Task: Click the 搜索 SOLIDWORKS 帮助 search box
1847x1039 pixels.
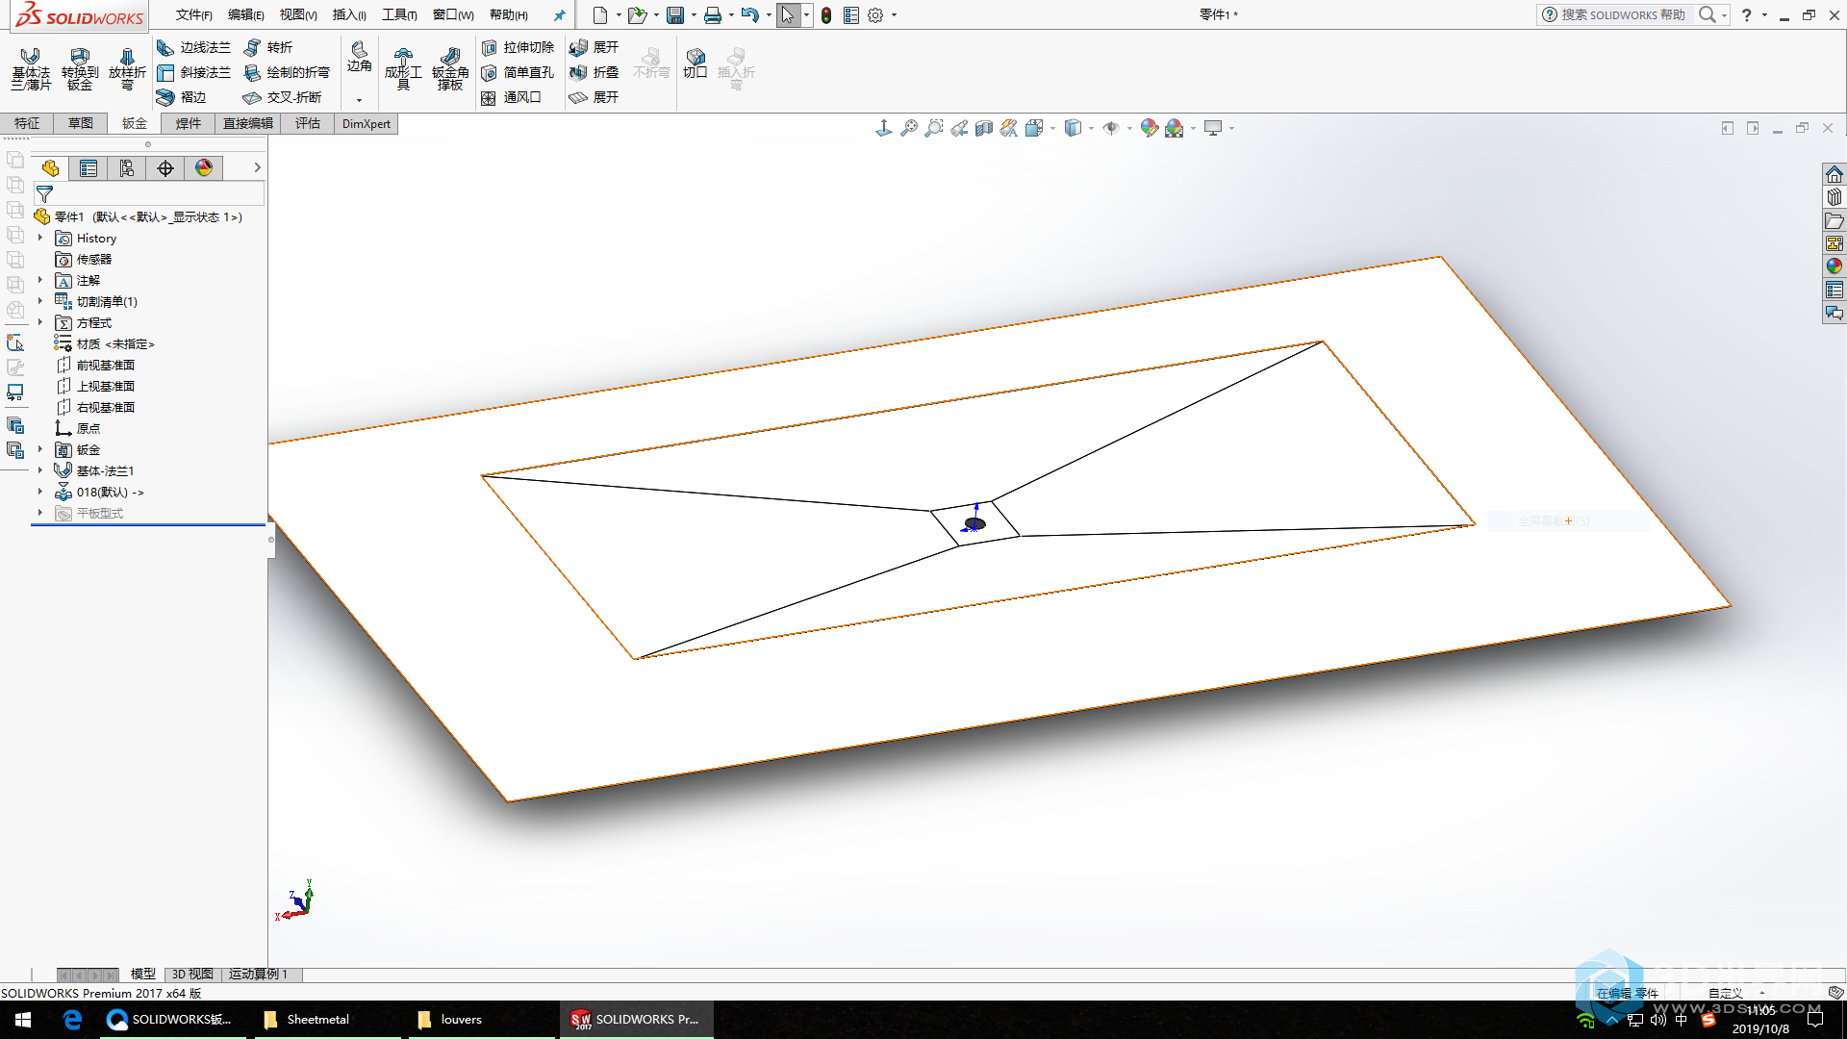Action: pos(1623,14)
